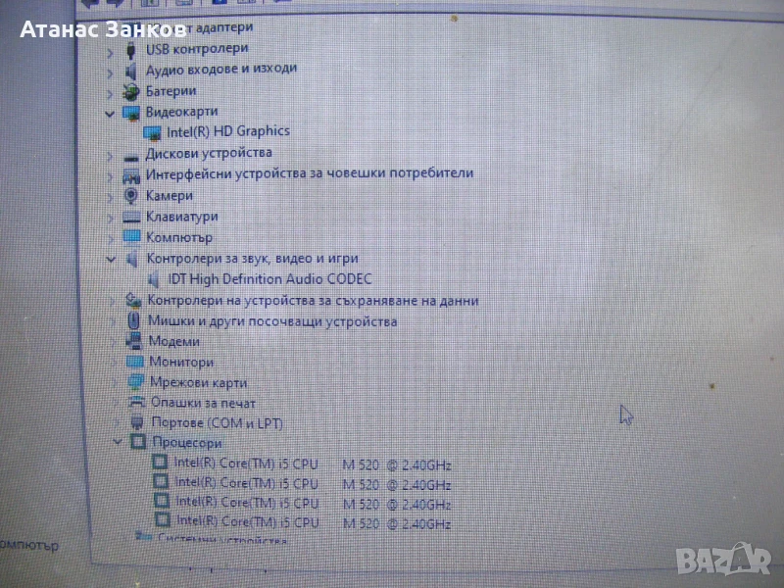Click the Камери camera icon
Screen dimensions: 784x588
pyautogui.click(x=131, y=195)
